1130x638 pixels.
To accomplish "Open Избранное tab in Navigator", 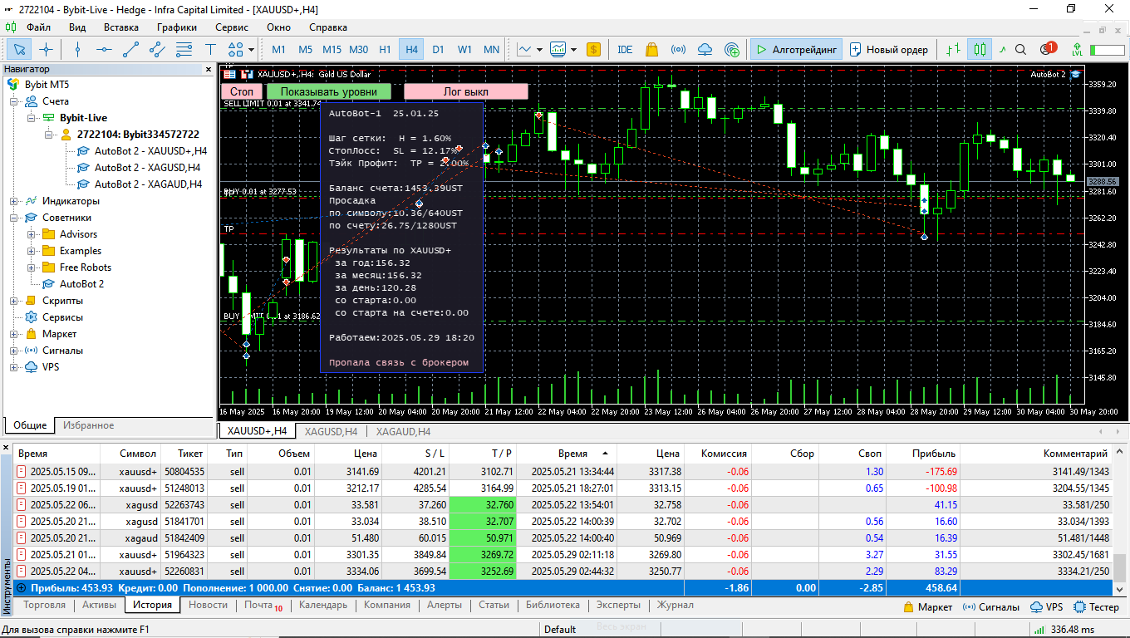I will pos(89,425).
